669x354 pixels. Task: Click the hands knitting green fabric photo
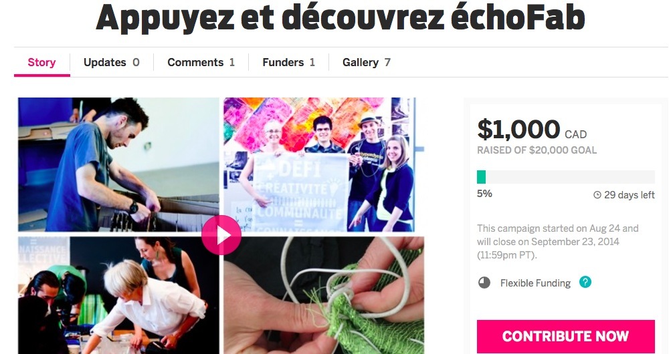(x=324, y=295)
